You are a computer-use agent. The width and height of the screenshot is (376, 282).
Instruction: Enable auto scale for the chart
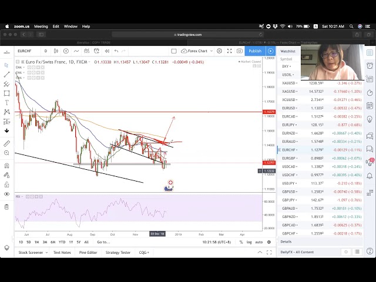coord(259,242)
